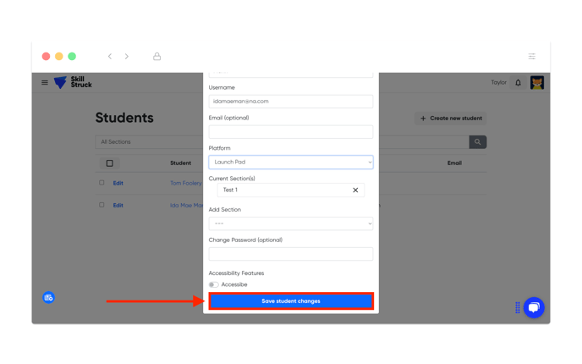Screen dimensions: 582x364
Task: Click the student search magnifier button
Action: click(478, 142)
